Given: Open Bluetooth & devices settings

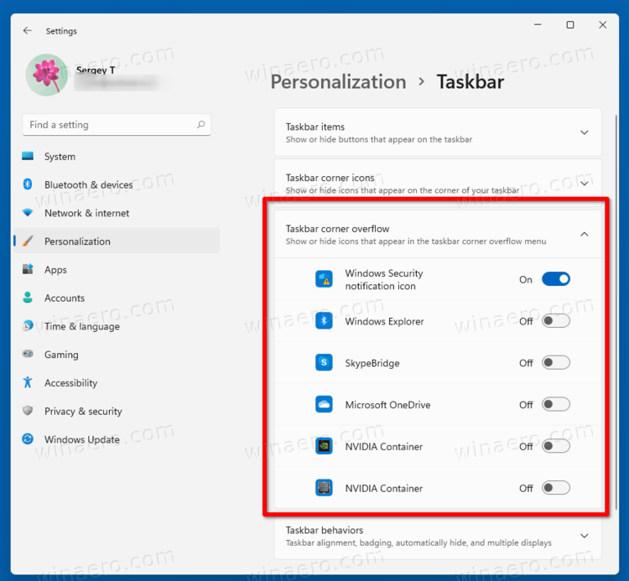Looking at the screenshot, I should [117, 184].
